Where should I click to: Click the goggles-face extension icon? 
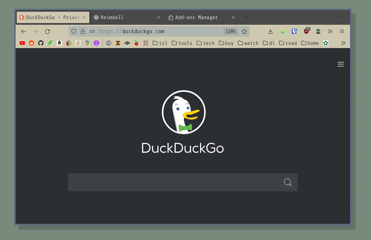pyautogui.click(x=318, y=31)
